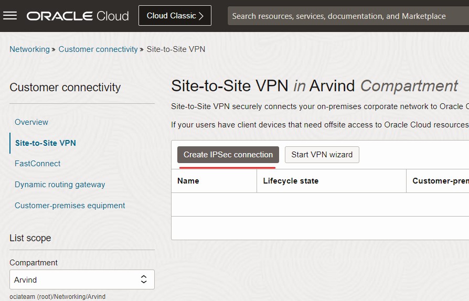Image resolution: width=469 pixels, height=301 pixels.
Task: Click the Customer-premises column header
Action: click(x=440, y=181)
